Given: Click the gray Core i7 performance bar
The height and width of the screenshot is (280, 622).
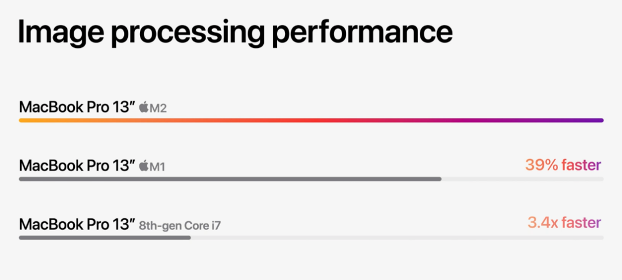Looking at the screenshot, I should pyautogui.click(x=105, y=237).
